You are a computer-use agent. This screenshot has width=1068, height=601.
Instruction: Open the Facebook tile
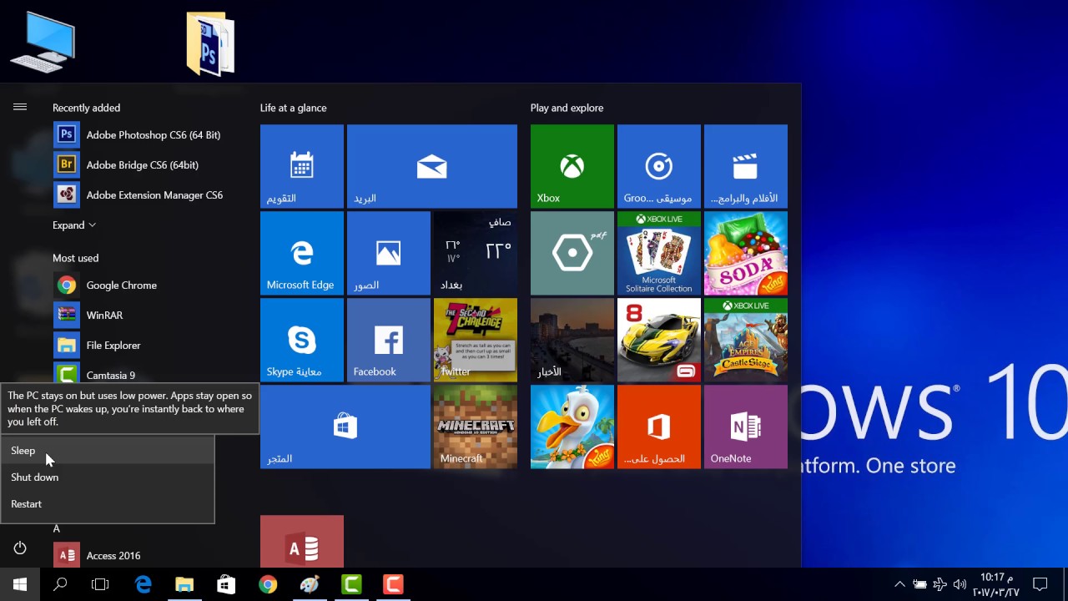coord(389,340)
